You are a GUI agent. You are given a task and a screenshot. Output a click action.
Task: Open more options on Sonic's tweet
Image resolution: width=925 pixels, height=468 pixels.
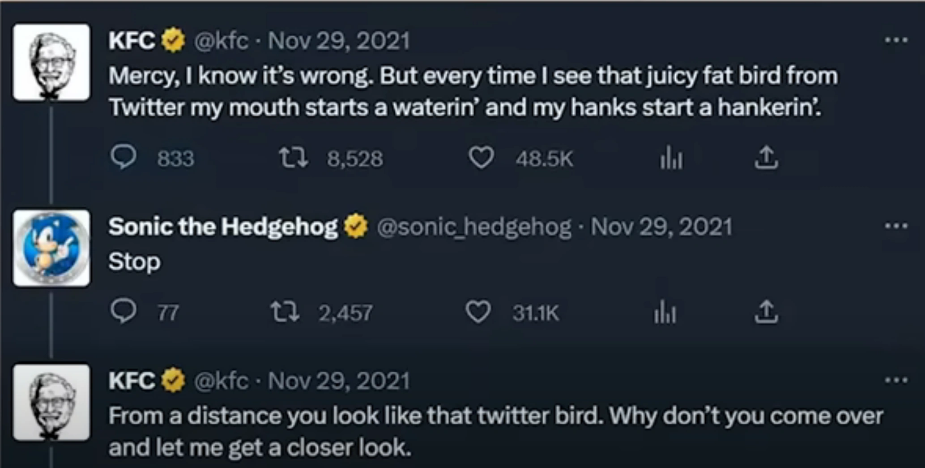[896, 226]
